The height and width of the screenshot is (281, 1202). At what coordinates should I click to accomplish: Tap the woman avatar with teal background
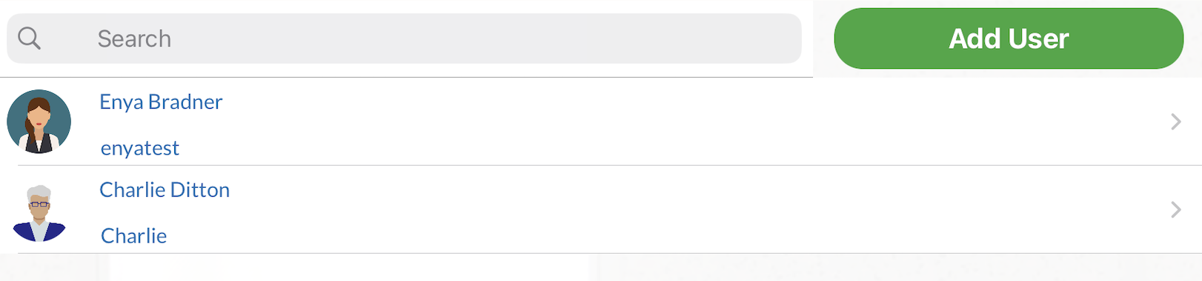pyautogui.click(x=39, y=121)
